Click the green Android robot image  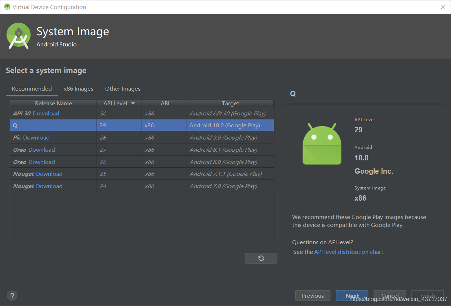tap(322, 144)
